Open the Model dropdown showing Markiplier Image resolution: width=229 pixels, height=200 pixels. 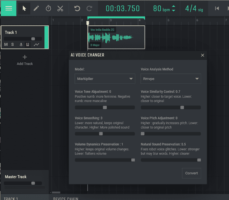[x=105, y=79]
